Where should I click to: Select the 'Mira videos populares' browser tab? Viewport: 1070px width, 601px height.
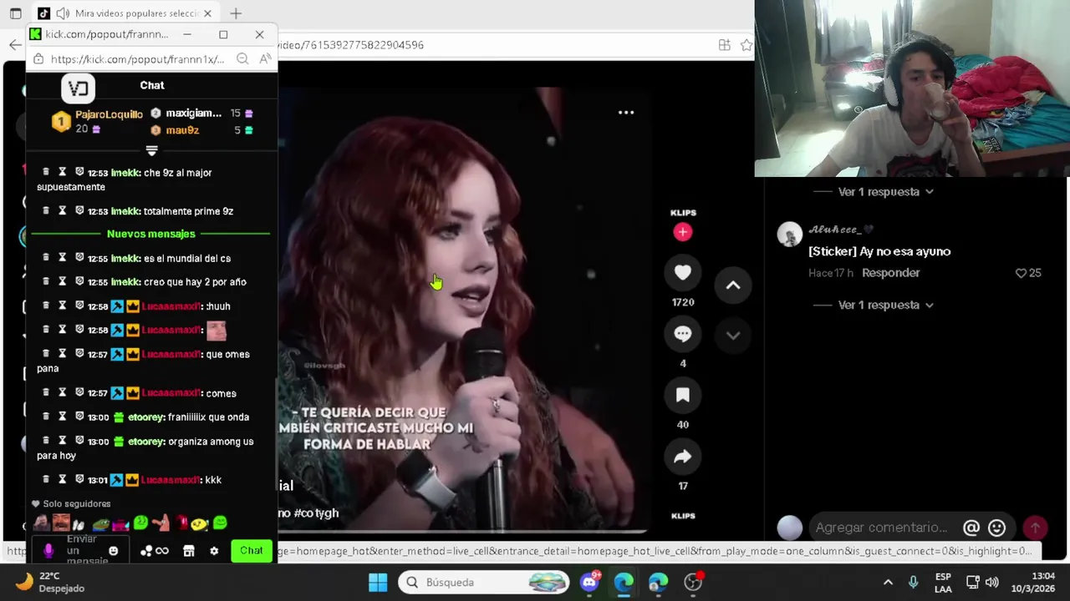[x=125, y=13]
